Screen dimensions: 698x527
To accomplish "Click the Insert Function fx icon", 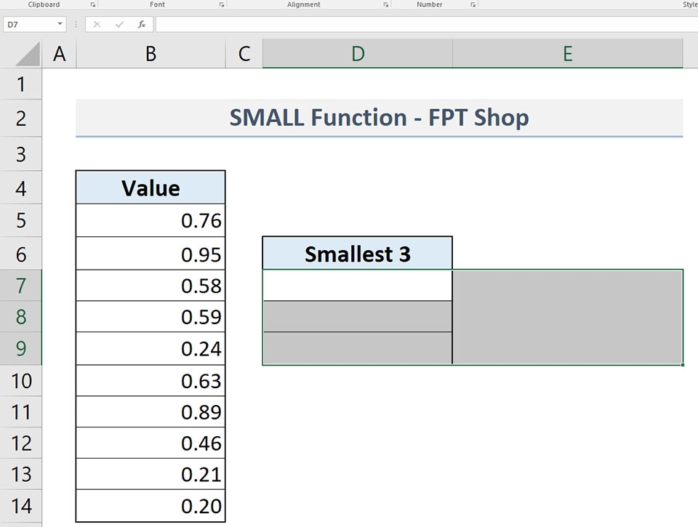I will click(142, 24).
